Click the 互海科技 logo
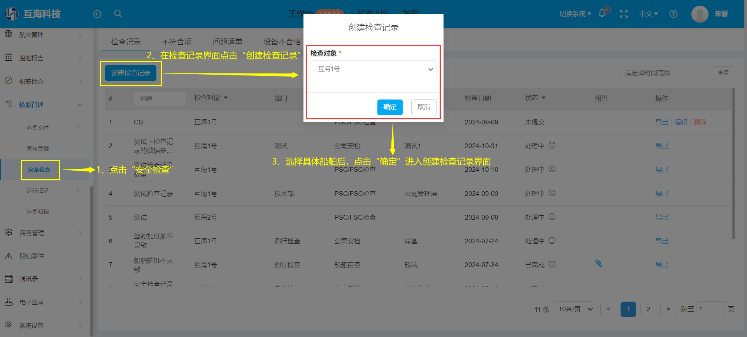Screen dimensions: 747x337 (33, 14)
